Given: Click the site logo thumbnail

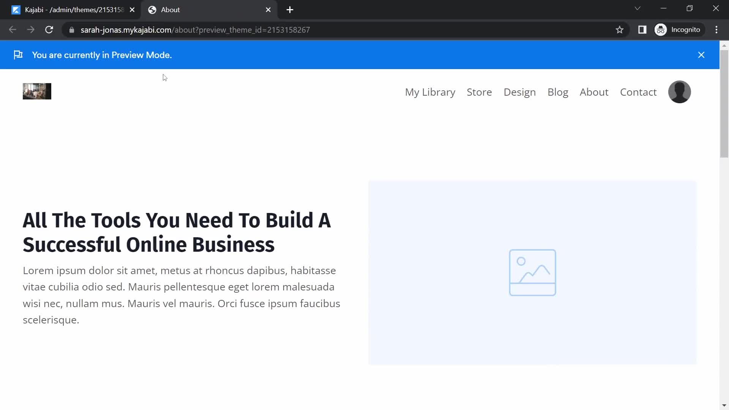Looking at the screenshot, I should pos(37,91).
